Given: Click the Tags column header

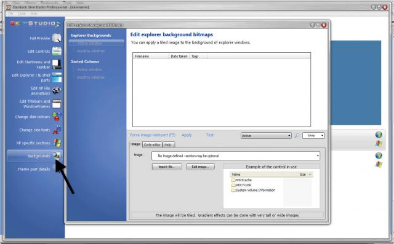Looking at the screenshot, I should (x=198, y=56).
